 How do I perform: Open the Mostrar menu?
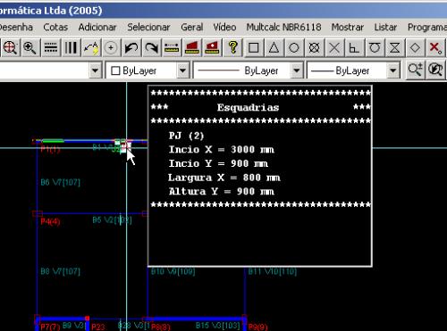click(x=348, y=28)
